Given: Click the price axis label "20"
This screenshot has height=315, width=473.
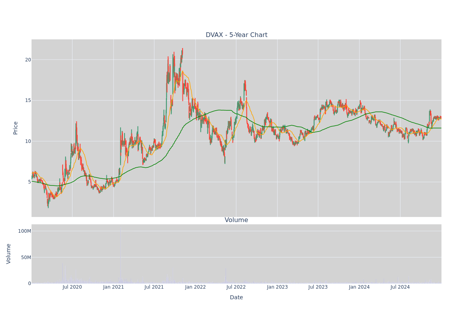Looking at the screenshot, I should click(28, 60).
